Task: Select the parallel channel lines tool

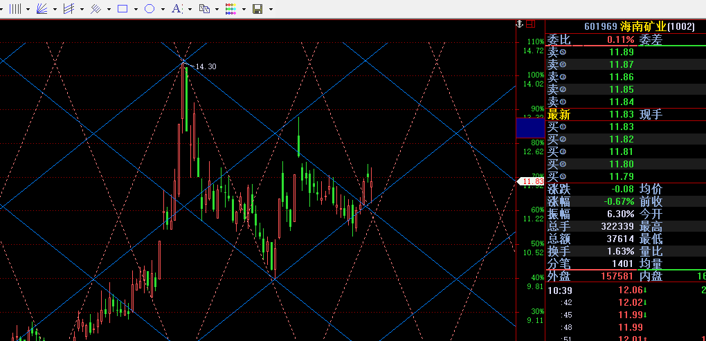Action: pyautogui.click(x=69, y=8)
